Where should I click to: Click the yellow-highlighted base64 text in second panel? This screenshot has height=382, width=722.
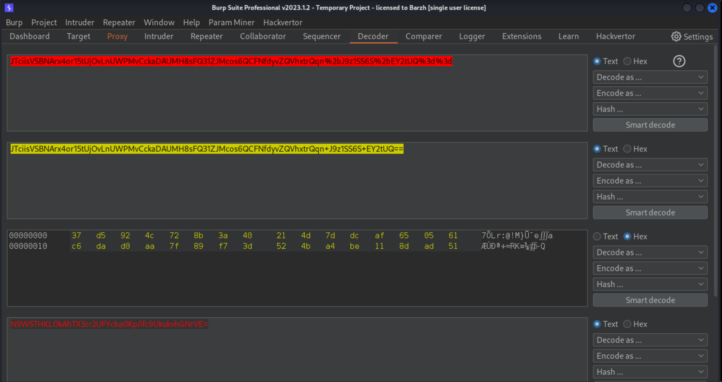(x=207, y=149)
